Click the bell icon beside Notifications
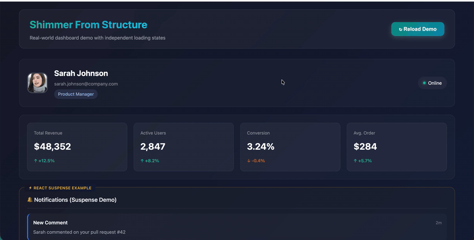Screen dimensions: 474x240 30,200
